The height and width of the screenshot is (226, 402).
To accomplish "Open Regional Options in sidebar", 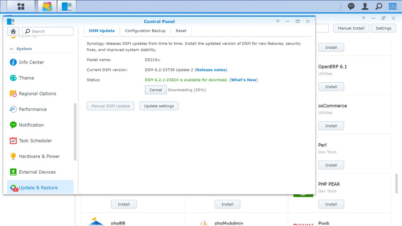I will point(37,94).
